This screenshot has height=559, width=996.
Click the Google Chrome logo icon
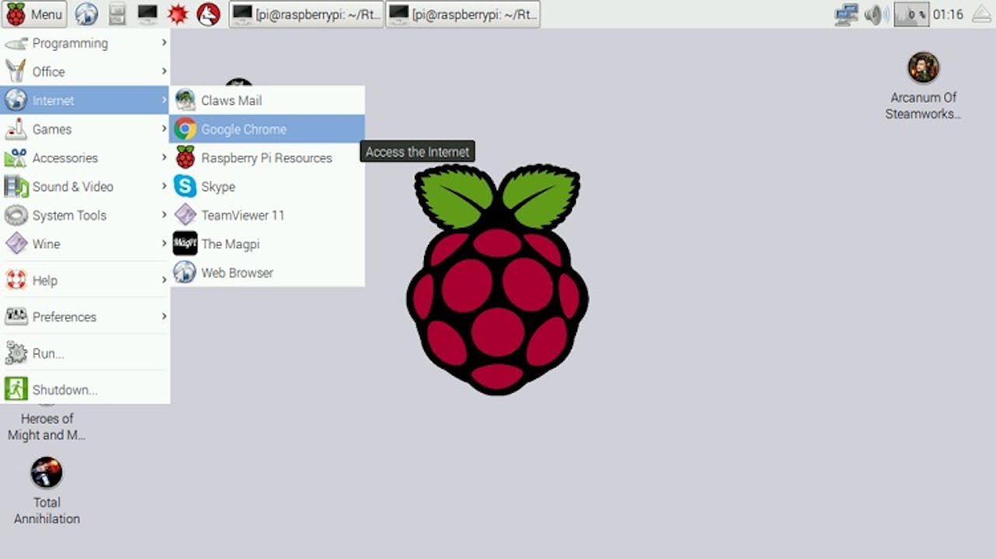click(x=185, y=129)
